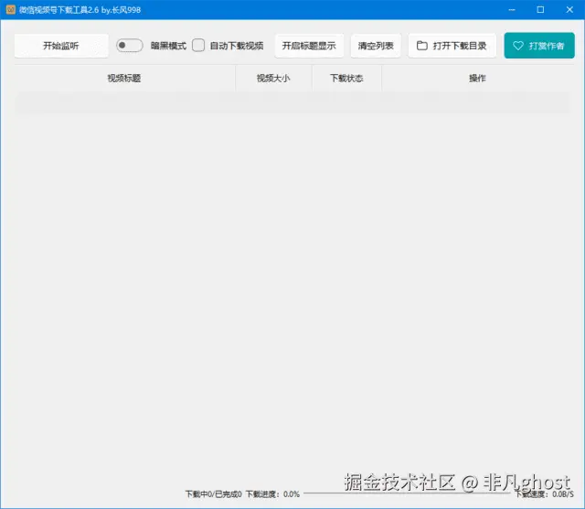The image size is (585, 509).
Task: Click the 下载速度 0.0B/S status text
Action: pyautogui.click(x=545, y=494)
